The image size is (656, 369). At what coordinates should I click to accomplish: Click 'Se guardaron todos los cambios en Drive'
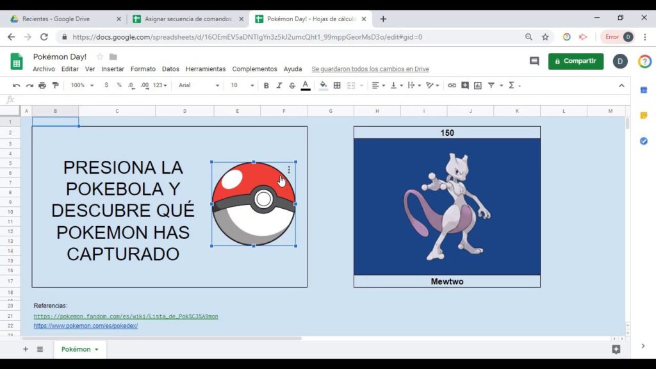coord(370,69)
